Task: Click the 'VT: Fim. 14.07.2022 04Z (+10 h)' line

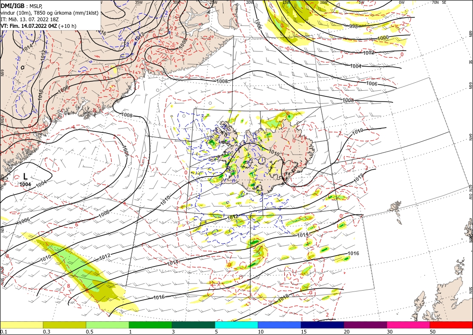Action: 38,26
